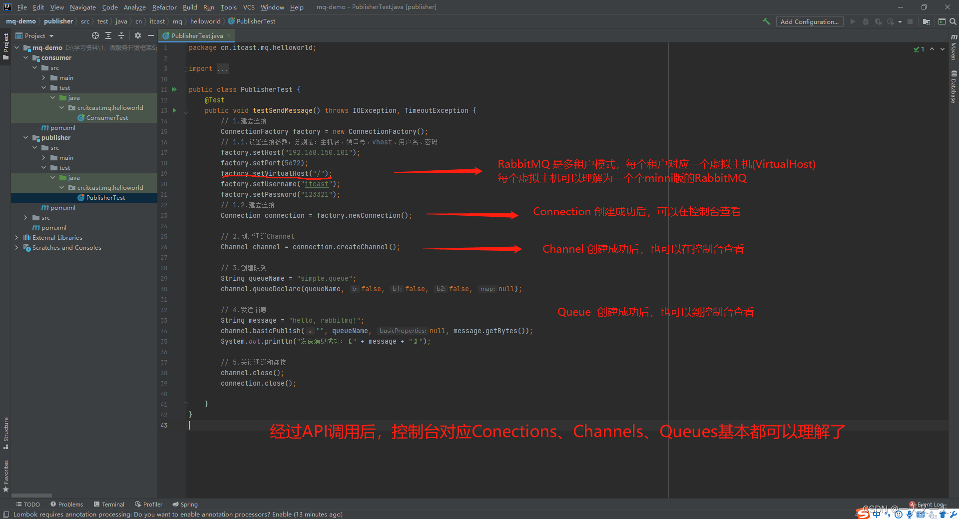The height and width of the screenshot is (519, 959).
Task: Open the Database tool window icon
Action: [x=953, y=83]
